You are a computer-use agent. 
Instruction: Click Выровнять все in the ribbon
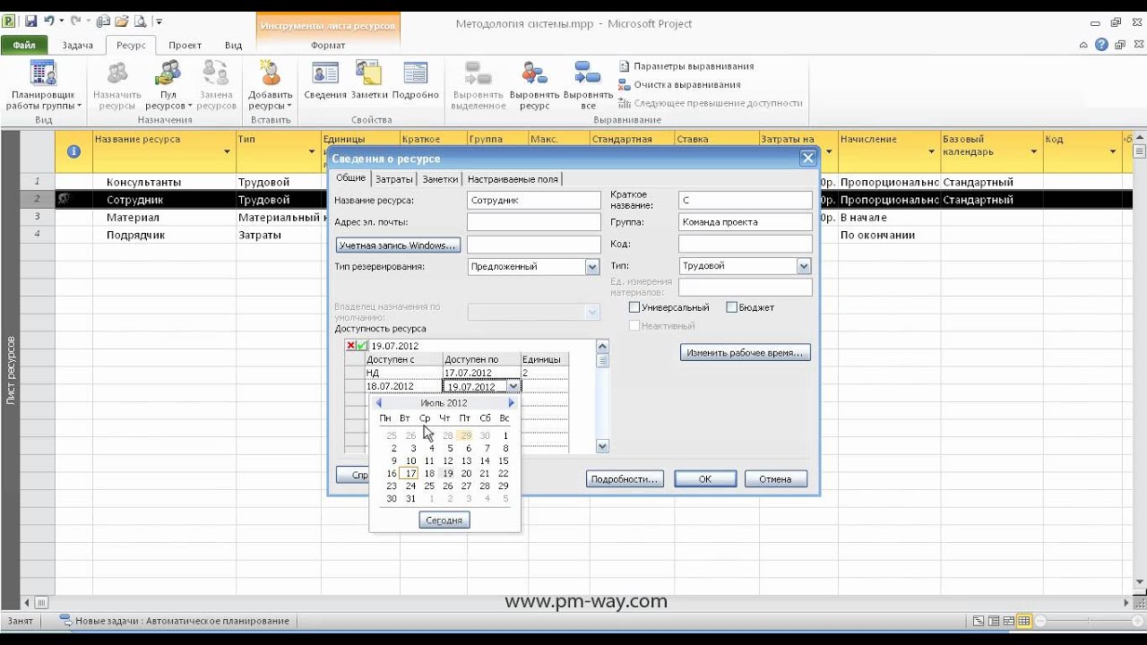pos(588,86)
